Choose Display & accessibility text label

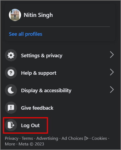coord(46,91)
